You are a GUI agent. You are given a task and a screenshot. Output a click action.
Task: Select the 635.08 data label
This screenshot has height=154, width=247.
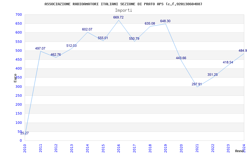150,24
